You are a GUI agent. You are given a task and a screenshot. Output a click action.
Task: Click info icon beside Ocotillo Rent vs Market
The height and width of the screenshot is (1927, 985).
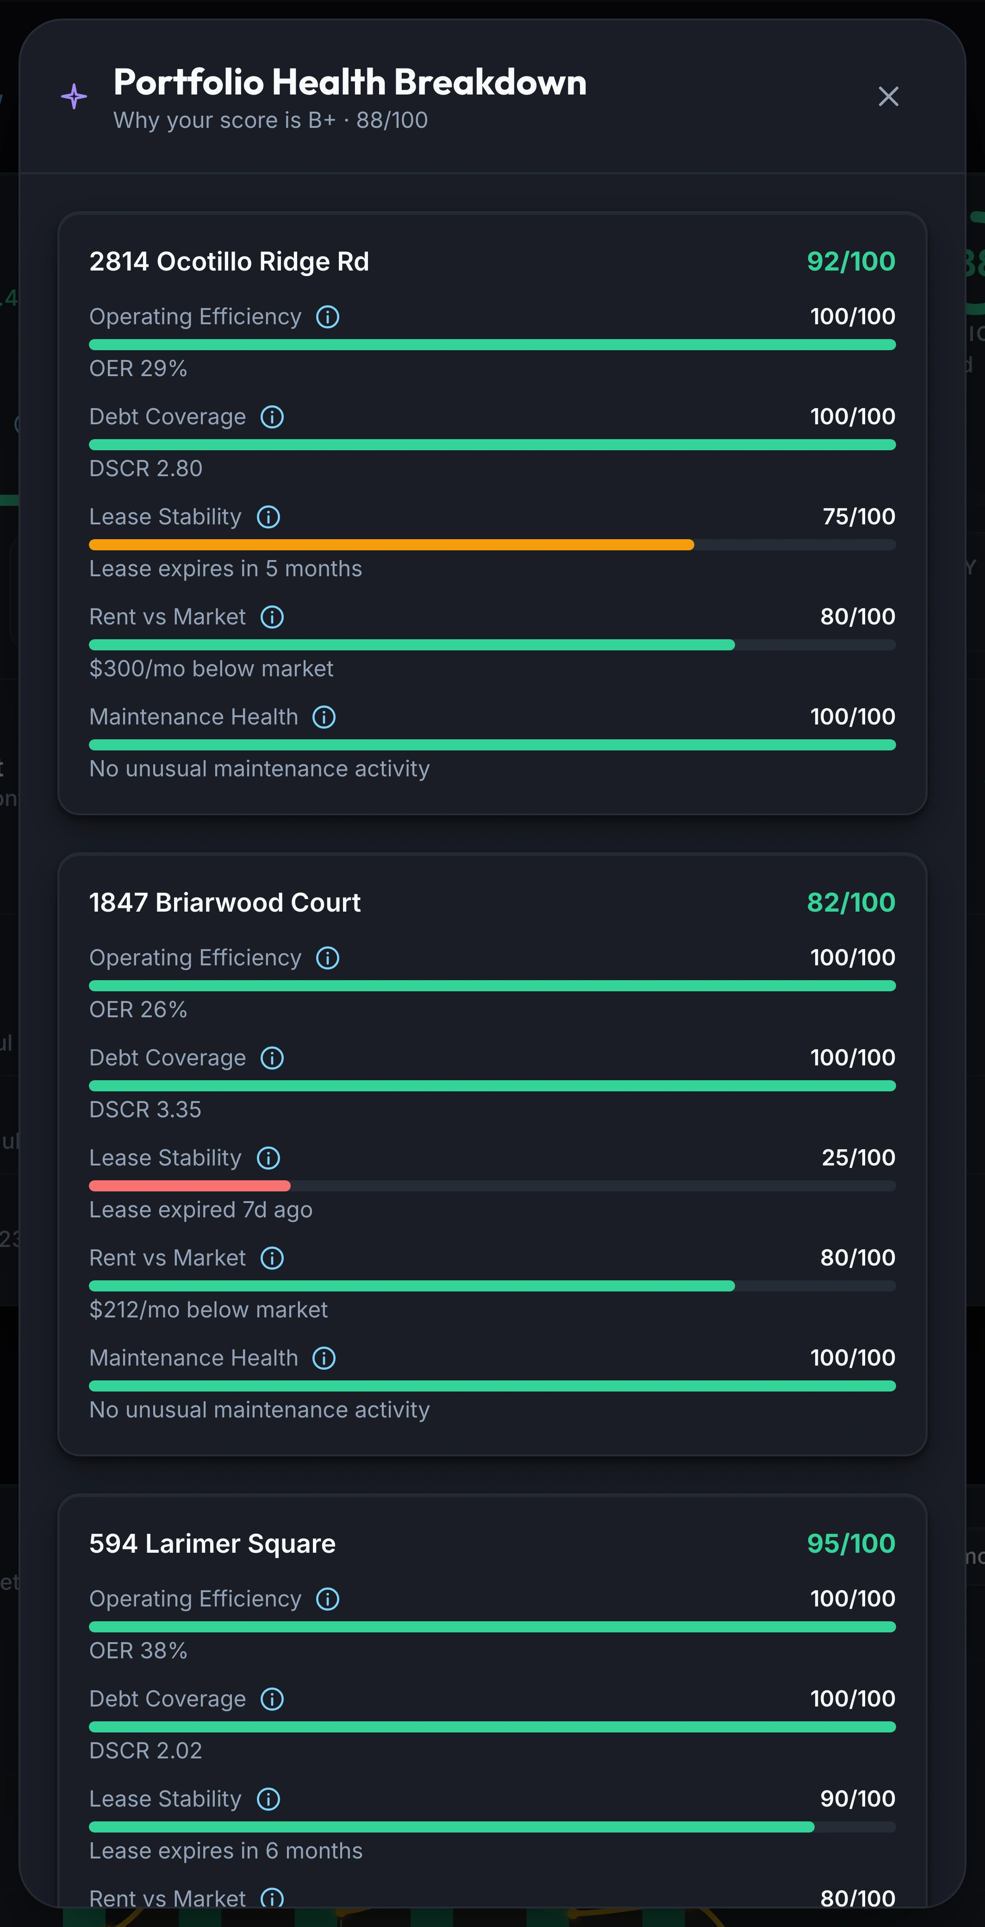(x=272, y=617)
